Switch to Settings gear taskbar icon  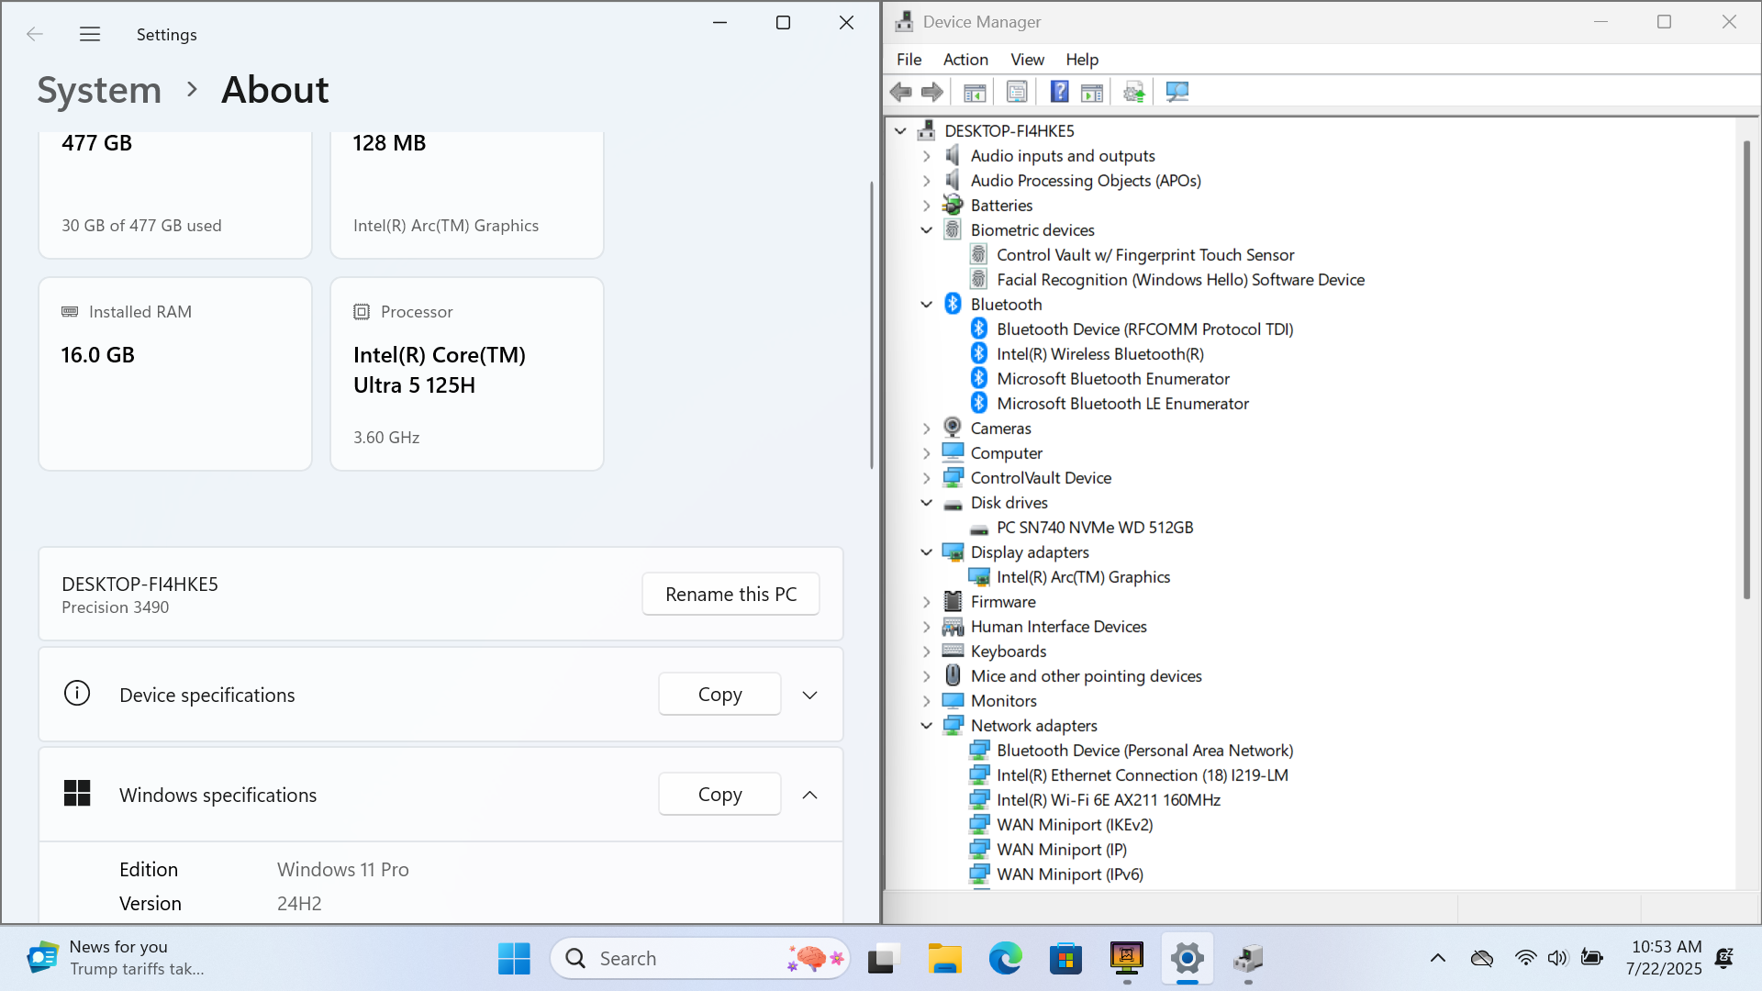(x=1188, y=958)
